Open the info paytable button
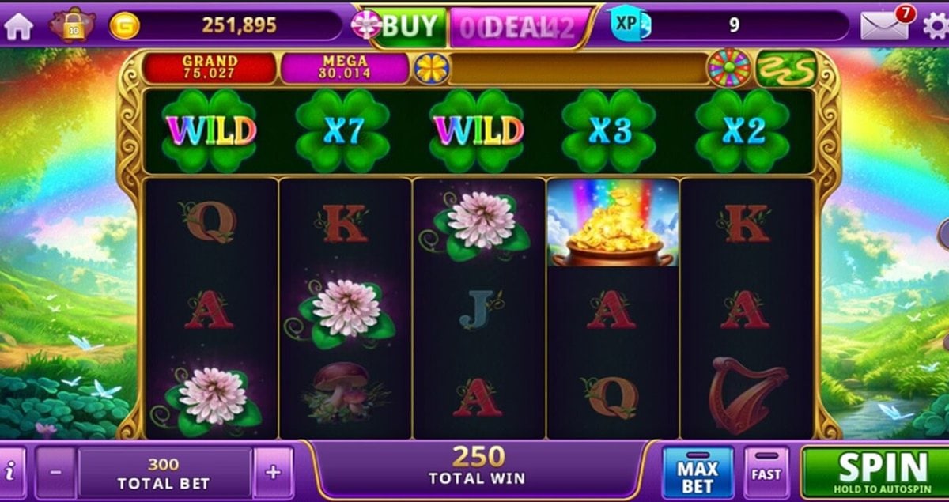Image resolution: width=949 pixels, height=502 pixels. pyautogui.click(x=10, y=473)
